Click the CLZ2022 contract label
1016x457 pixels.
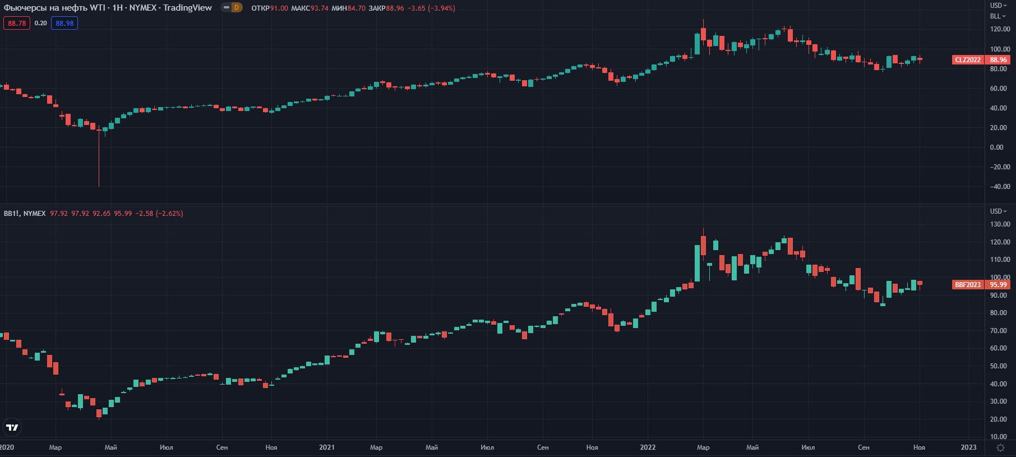968,59
